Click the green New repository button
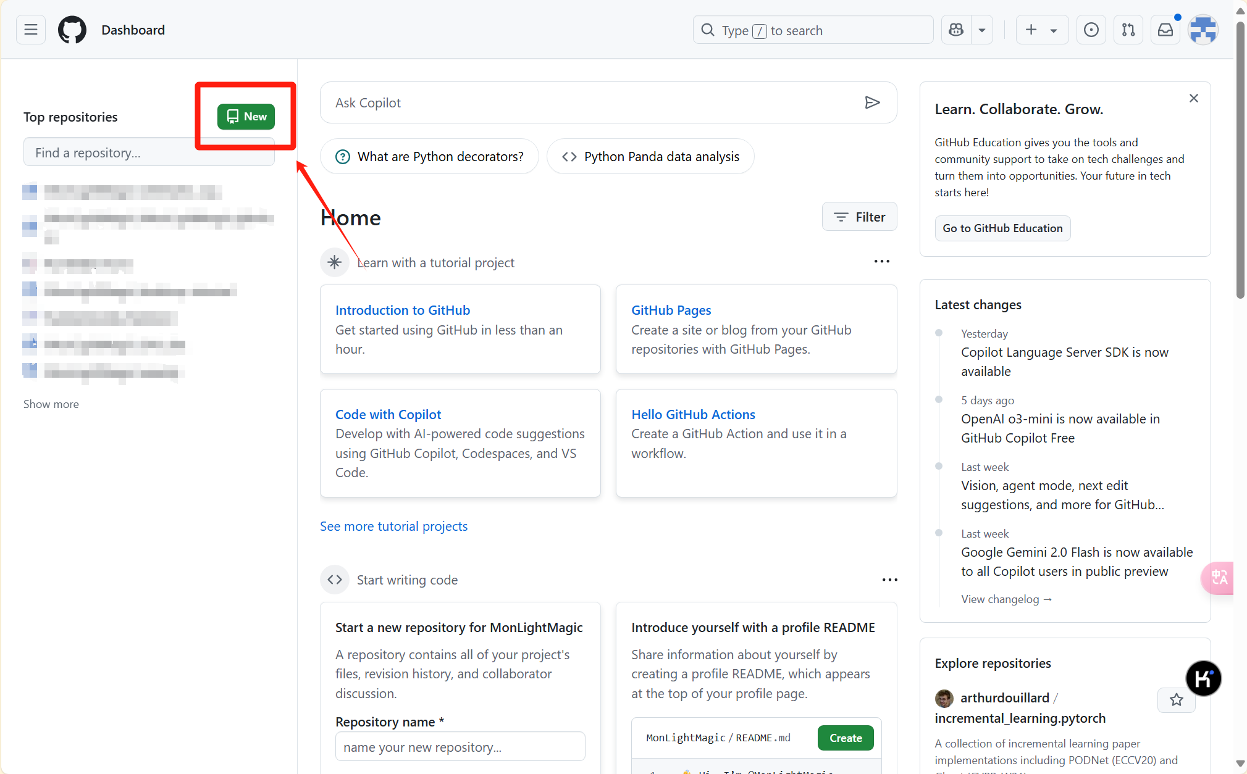Screen dimensions: 1247x774 point(246,116)
